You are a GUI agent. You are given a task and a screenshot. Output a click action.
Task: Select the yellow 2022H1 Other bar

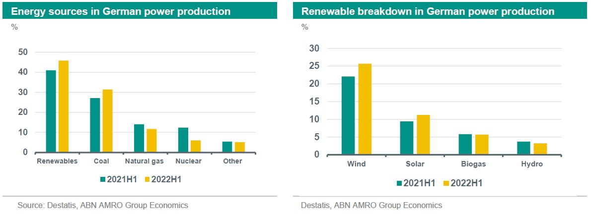(x=240, y=148)
